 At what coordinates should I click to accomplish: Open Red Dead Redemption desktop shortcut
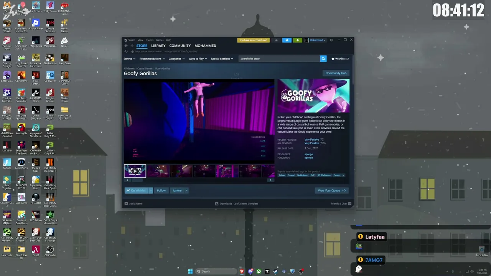point(21,112)
